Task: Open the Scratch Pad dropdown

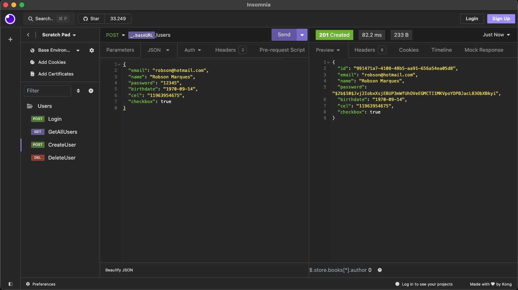Action: 59,35
